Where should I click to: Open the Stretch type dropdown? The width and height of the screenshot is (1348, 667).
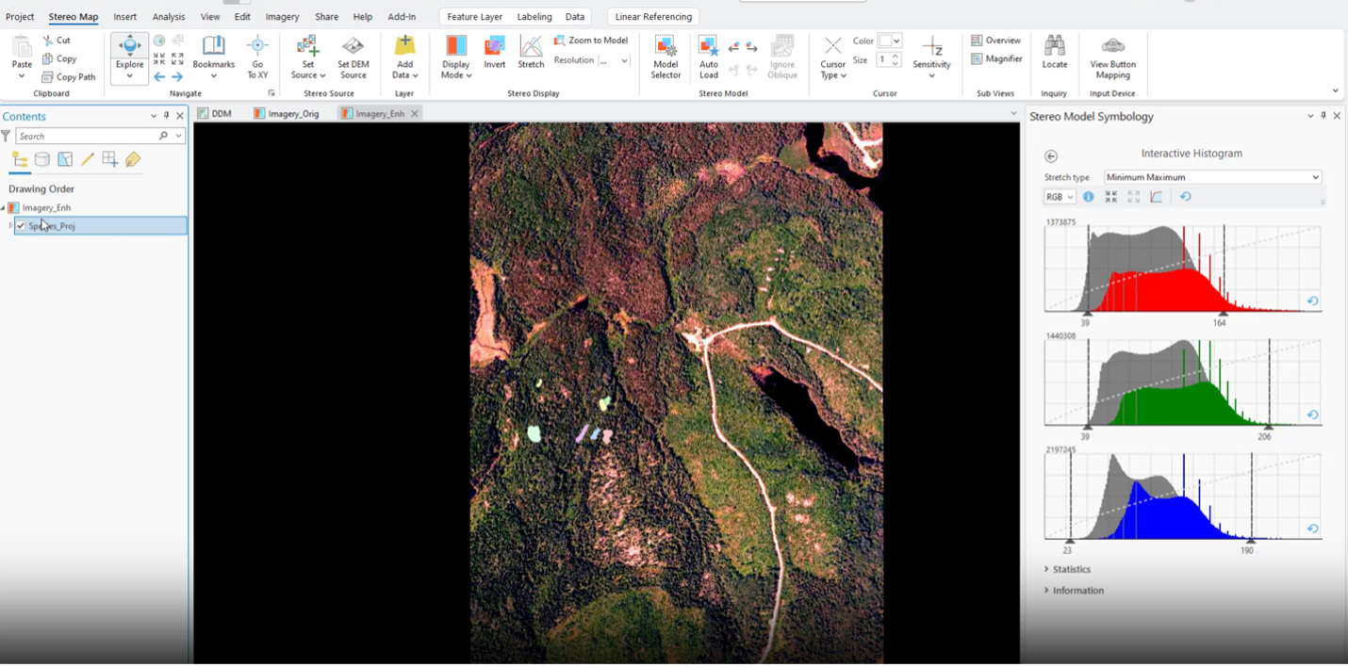coord(1212,177)
